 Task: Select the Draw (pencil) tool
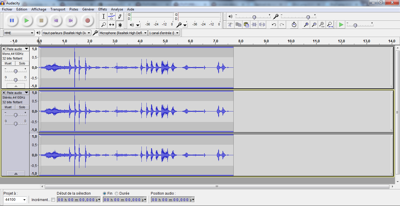[x=120, y=17]
